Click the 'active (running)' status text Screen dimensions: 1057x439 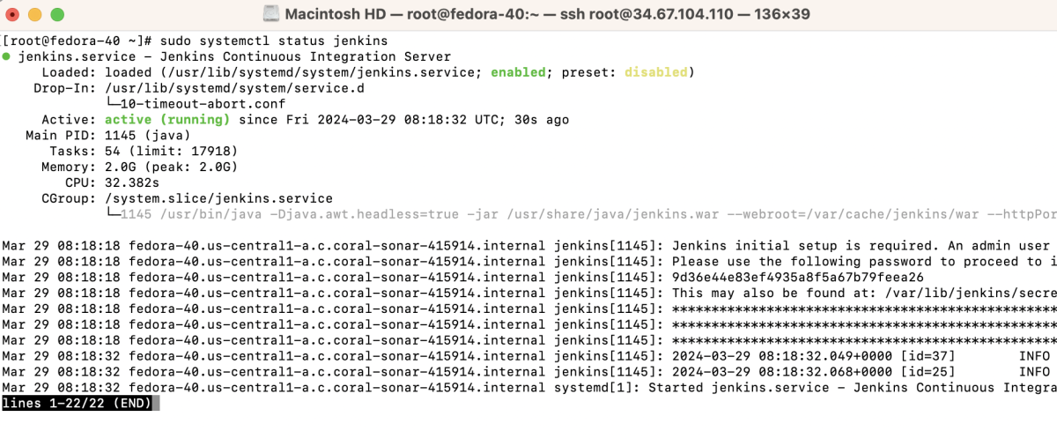[x=167, y=120]
